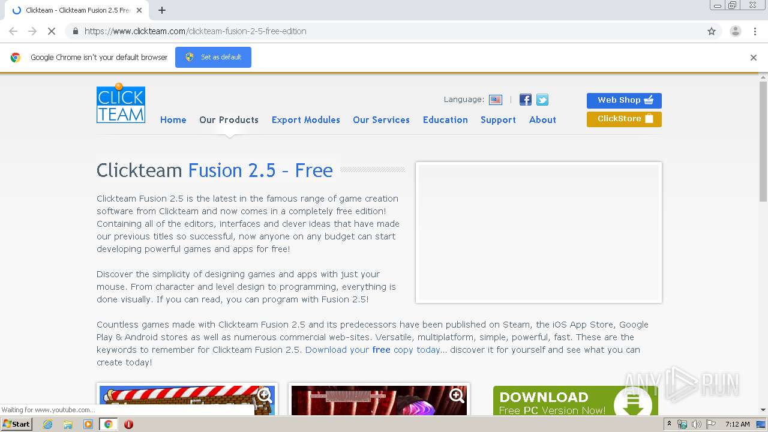Click the 'Language:' label
This screenshot has width=768, height=432.
(464, 100)
